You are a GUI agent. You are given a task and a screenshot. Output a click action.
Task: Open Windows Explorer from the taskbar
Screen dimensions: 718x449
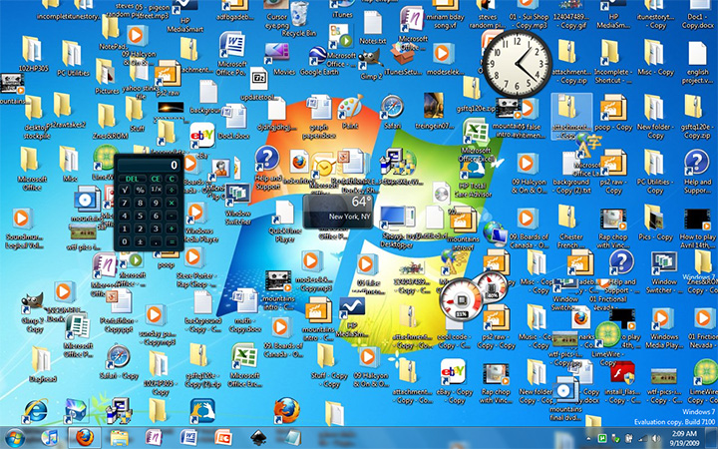119,437
